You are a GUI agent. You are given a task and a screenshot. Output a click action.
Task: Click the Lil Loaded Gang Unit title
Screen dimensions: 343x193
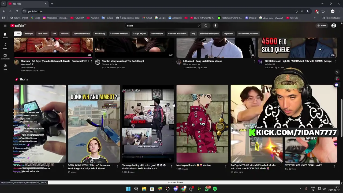[x=202, y=61]
